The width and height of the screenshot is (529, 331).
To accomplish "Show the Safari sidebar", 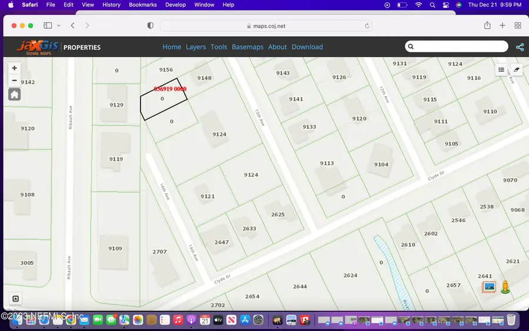I will pos(48,26).
